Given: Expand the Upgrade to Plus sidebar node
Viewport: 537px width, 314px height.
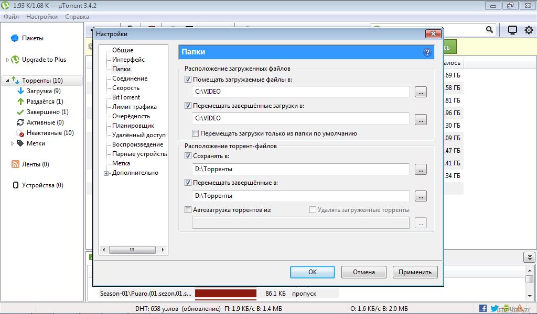Looking at the screenshot, I should (7, 60).
